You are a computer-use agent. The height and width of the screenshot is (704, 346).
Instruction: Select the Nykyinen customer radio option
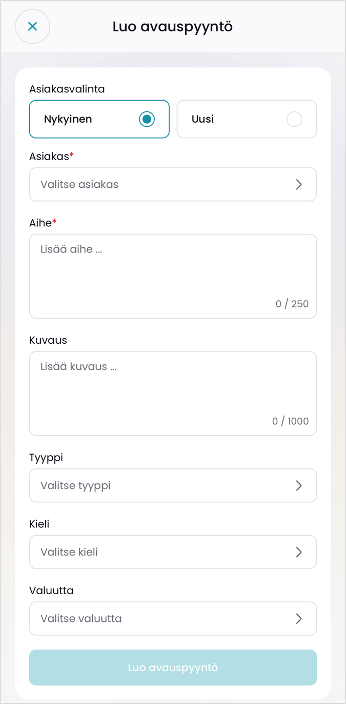click(99, 119)
